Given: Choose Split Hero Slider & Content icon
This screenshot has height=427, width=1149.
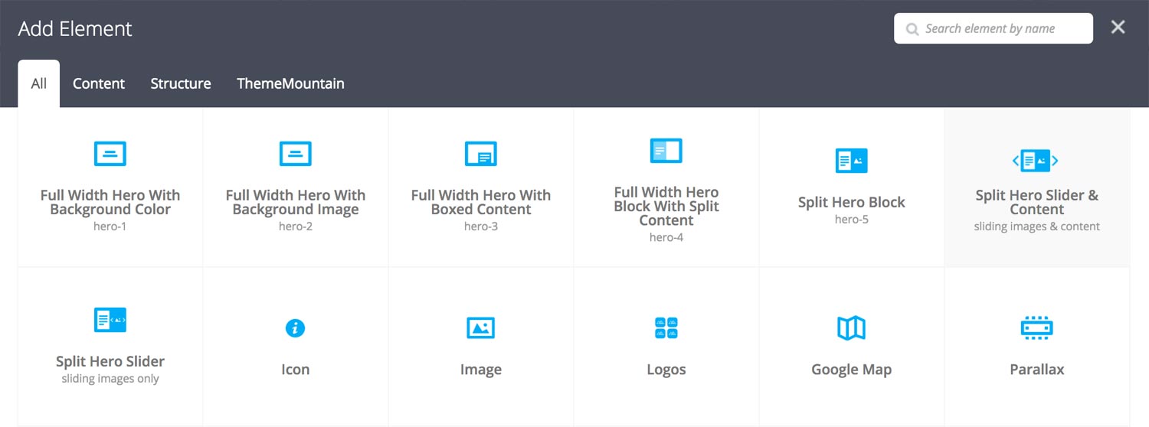Looking at the screenshot, I should point(1036,161).
